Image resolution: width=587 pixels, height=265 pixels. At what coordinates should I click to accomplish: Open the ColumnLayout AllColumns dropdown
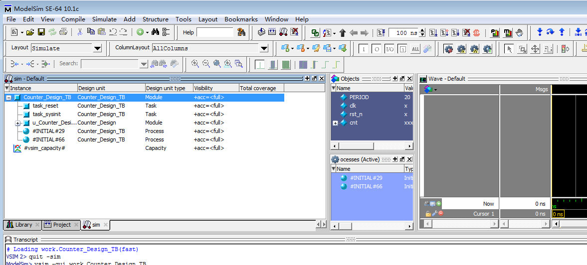tap(264, 48)
